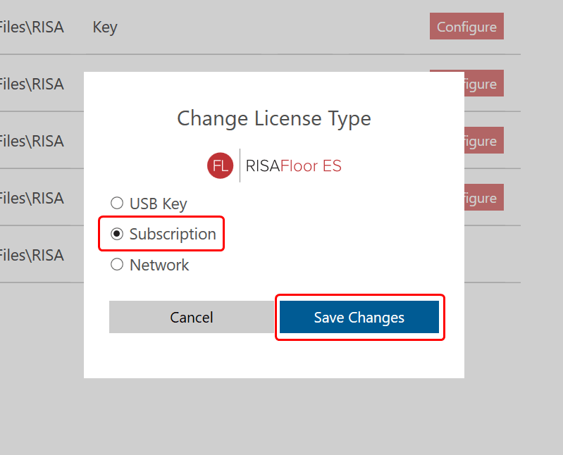Click the Files\RISA path in fourth row
563x455 pixels.
point(32,198)
